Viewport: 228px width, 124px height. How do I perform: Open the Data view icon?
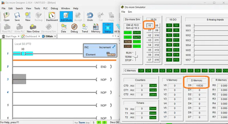63,28
